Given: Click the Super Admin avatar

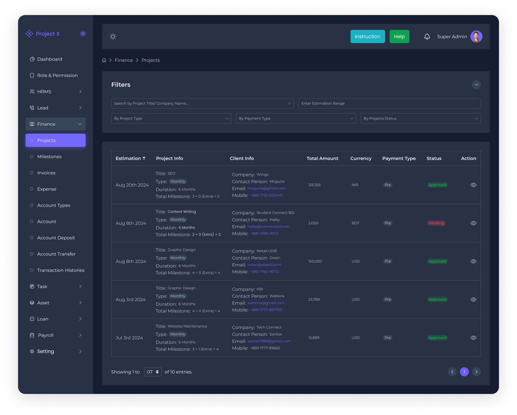Looking at the screenshot, I should coord(476,37).
